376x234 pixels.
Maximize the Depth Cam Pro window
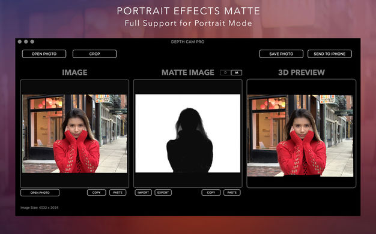[x=32, y=41]
